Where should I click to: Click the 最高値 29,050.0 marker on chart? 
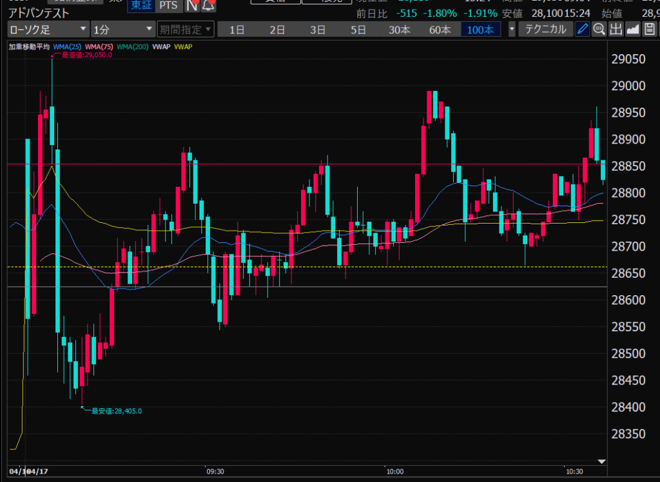[x=85, y=55]
